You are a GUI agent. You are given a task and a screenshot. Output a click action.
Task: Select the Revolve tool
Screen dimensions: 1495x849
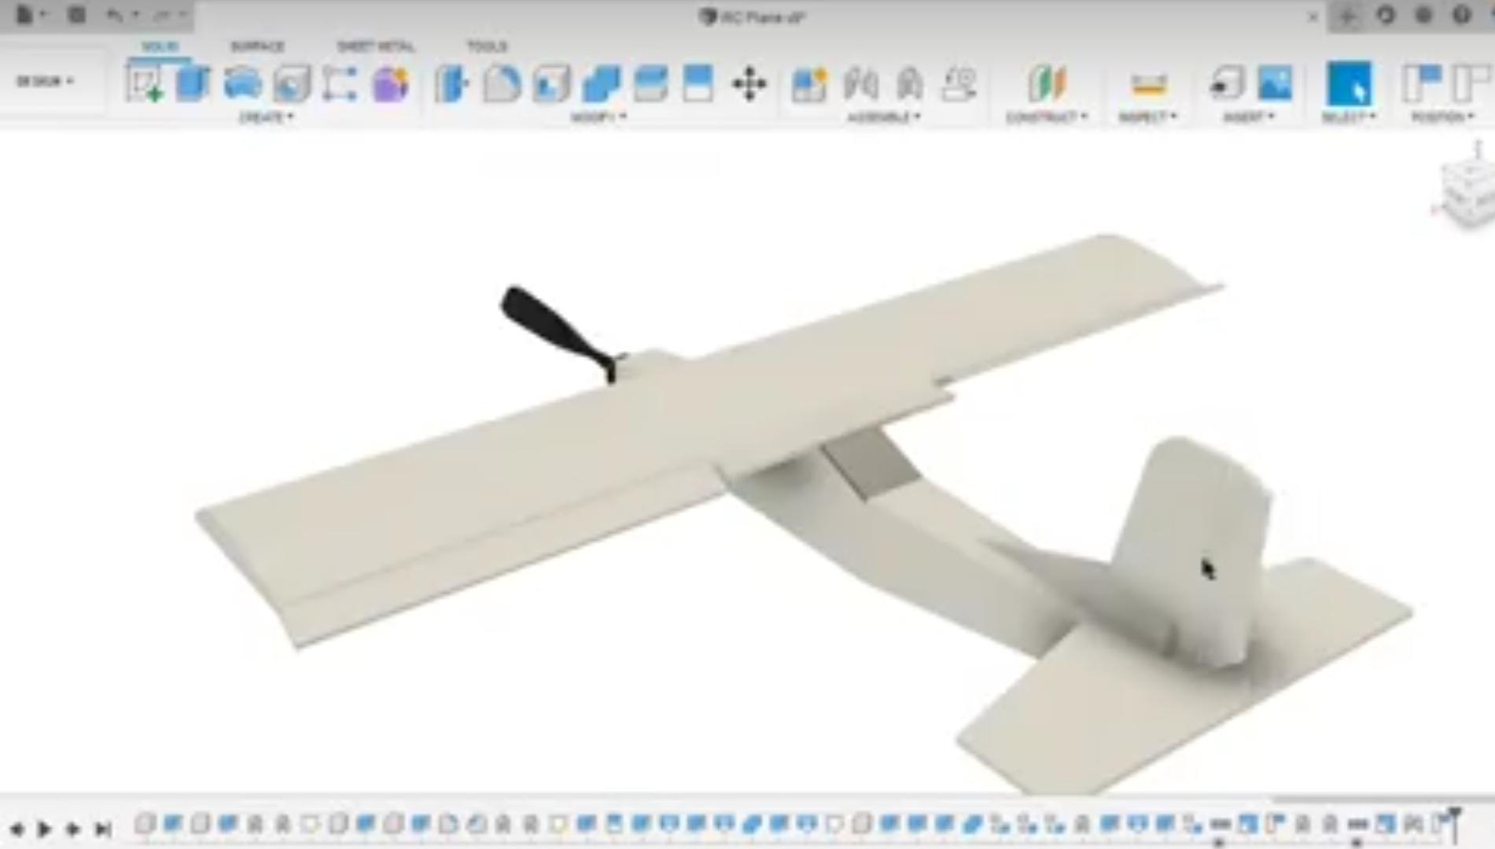(x=242, y=84)
